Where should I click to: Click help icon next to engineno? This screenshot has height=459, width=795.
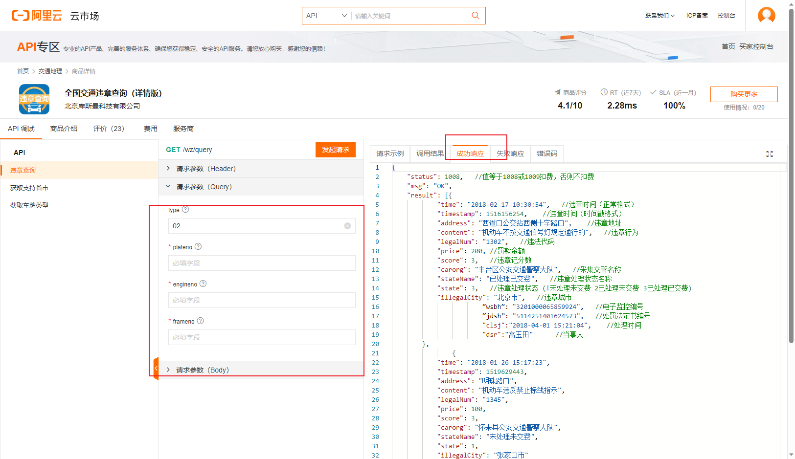[203, 284]
